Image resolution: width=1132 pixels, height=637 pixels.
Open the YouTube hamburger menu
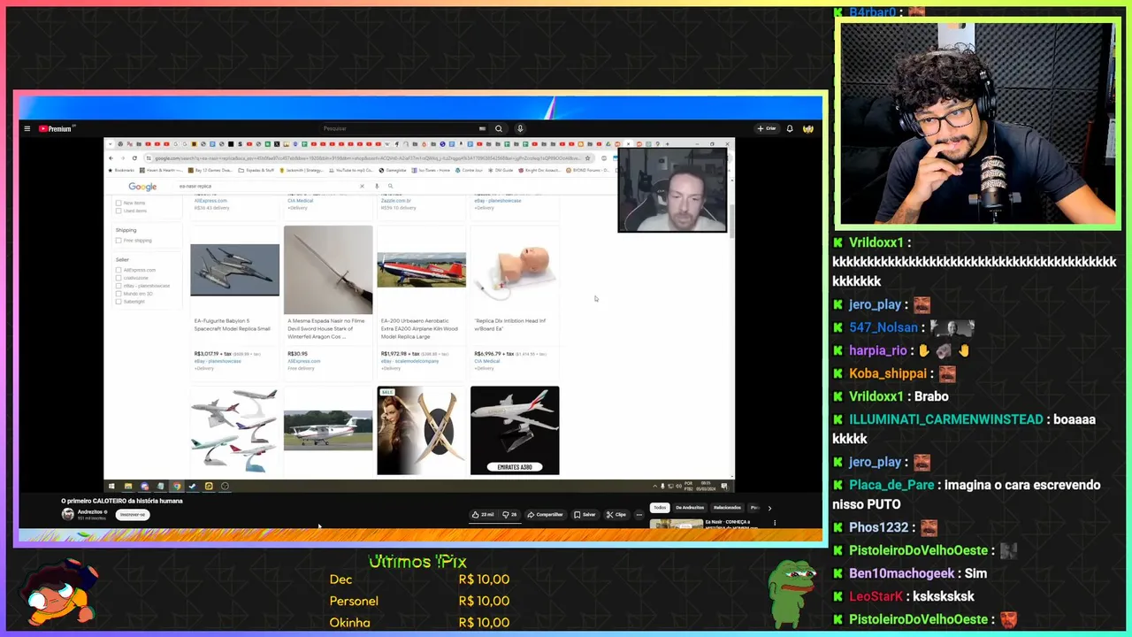[27, 128]
